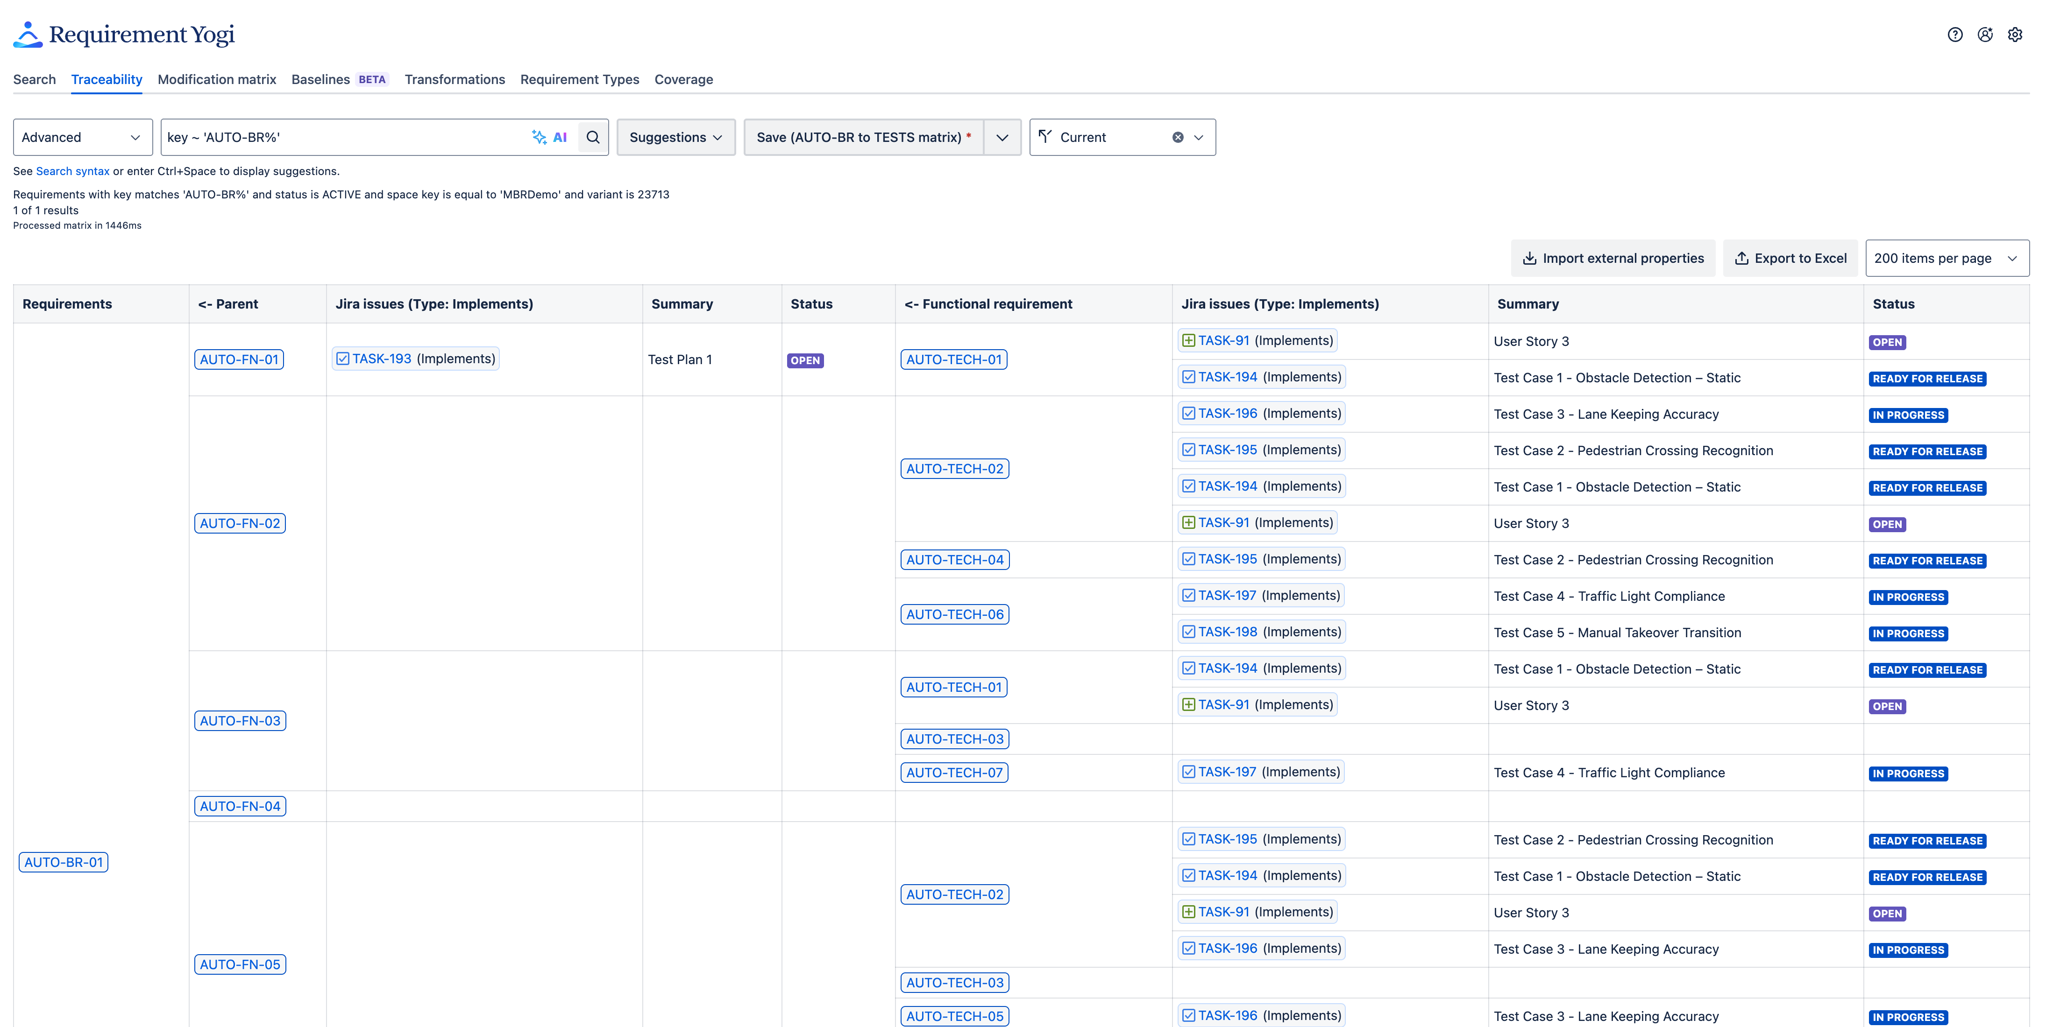2046x1027 pixels.
Task: Open the user profile icon
Action: [1985, 35]
